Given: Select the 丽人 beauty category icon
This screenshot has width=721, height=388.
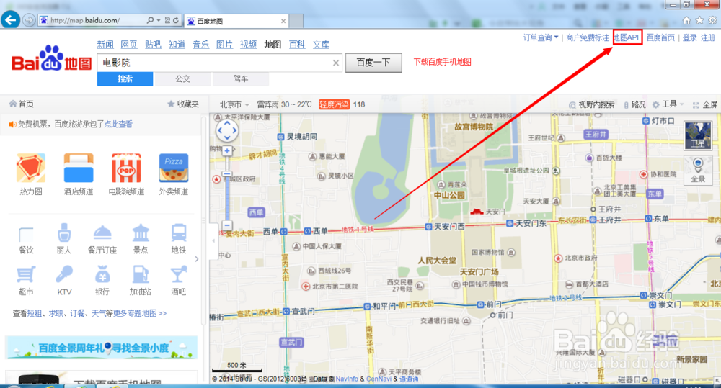Looking at the screenshot, I should pos(64,233).
